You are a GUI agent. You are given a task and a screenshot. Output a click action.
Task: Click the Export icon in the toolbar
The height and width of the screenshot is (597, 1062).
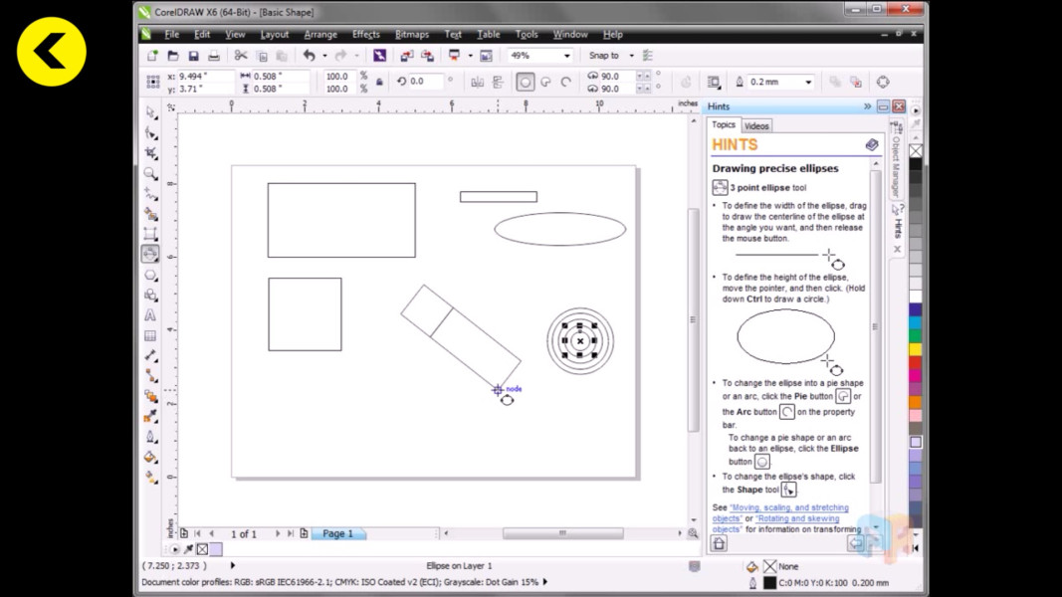pos(427,56)
